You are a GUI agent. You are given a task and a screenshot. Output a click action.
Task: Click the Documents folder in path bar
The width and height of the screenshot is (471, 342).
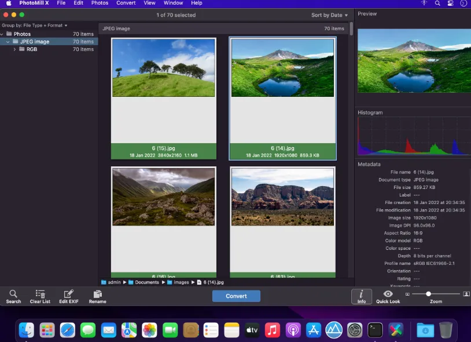pos(143,282)
